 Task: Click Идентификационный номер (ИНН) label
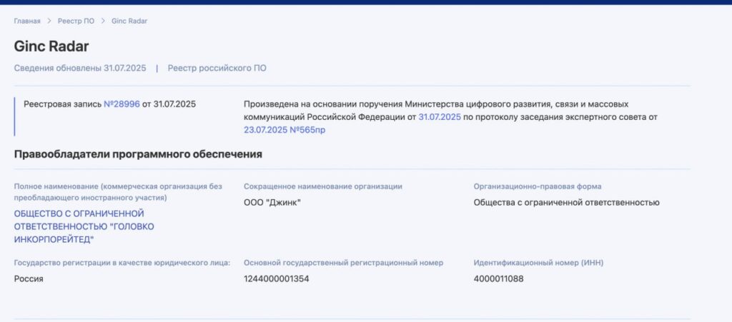(539, 263)
